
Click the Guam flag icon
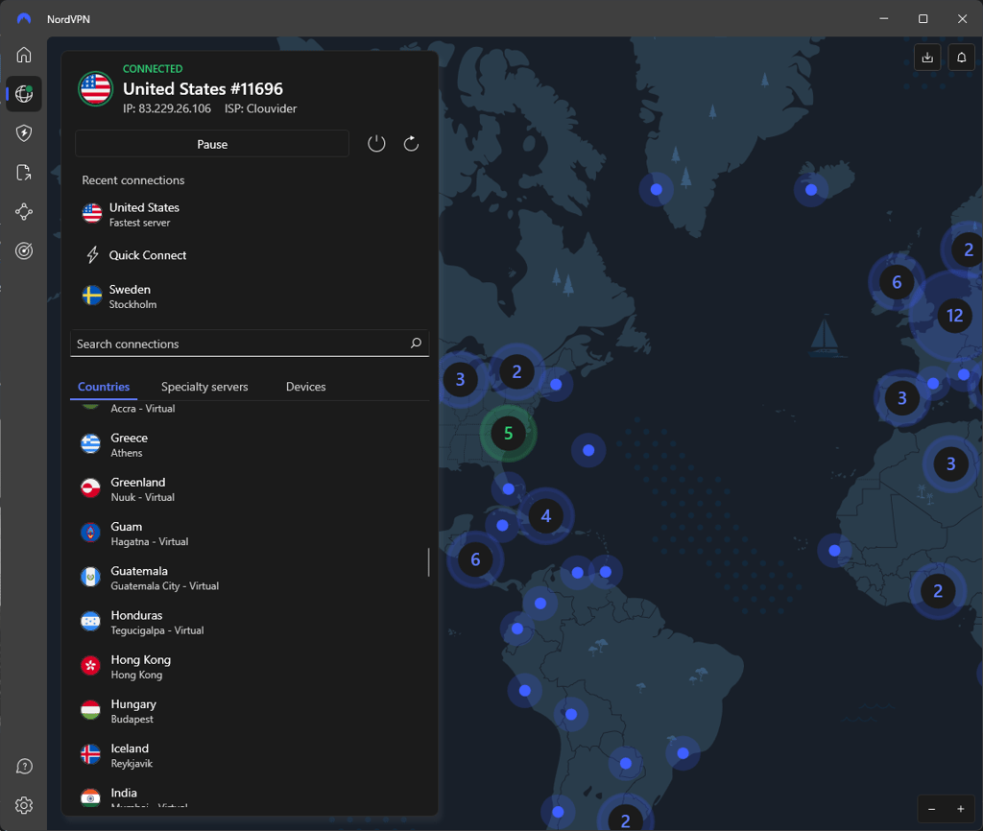click(x=90, y=533)
